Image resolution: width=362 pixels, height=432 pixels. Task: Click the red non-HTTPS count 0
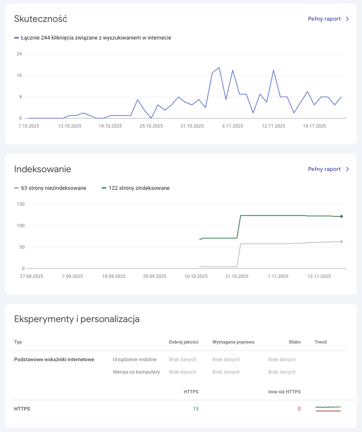pos(299,409)
